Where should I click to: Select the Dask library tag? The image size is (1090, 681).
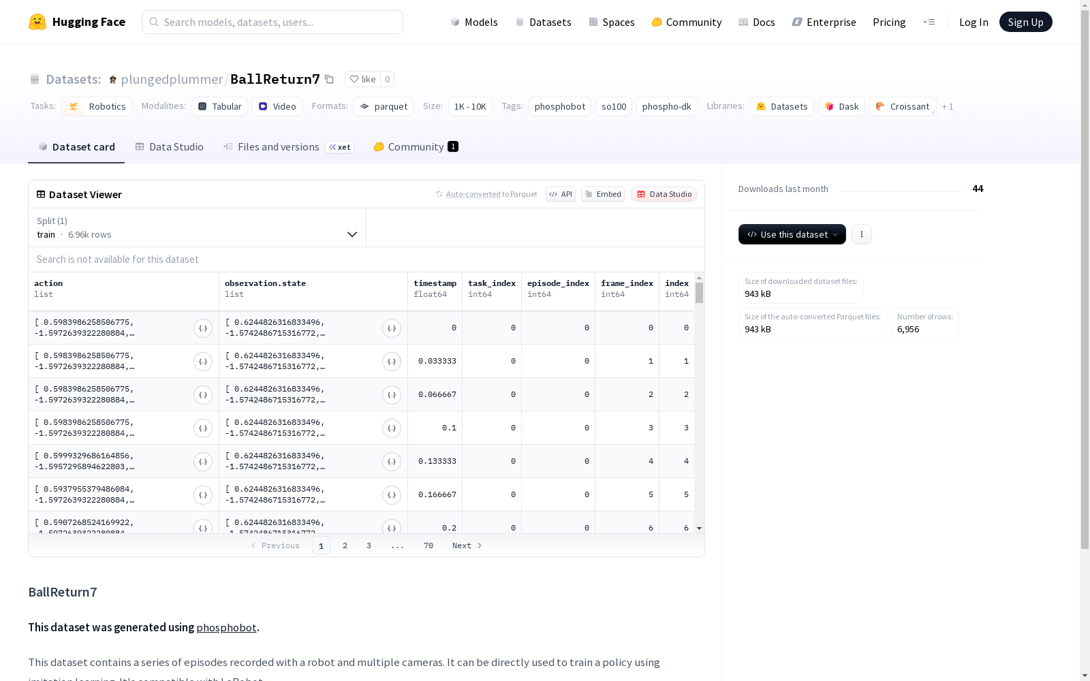click(x=842, y=106)
